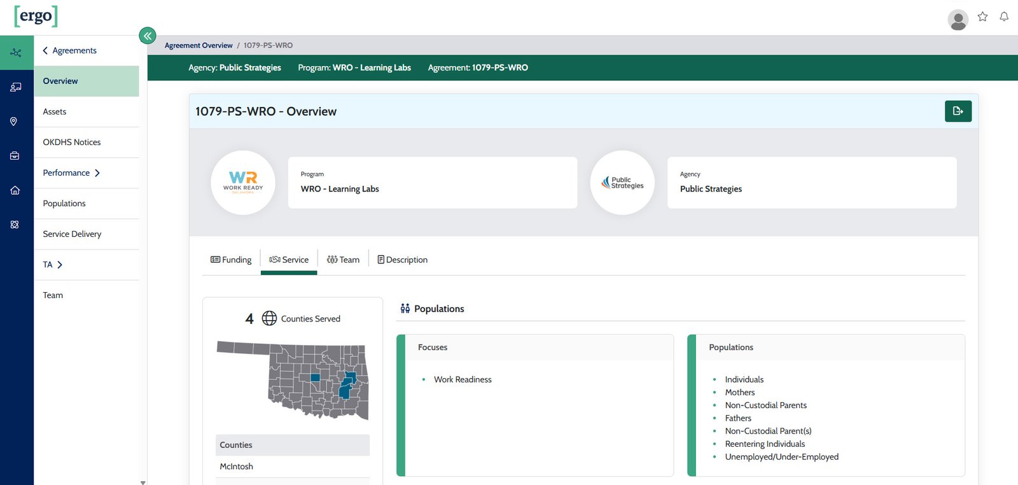Open OKDHS Notices menu item
1018x485 pixels.
coord(87,143)
